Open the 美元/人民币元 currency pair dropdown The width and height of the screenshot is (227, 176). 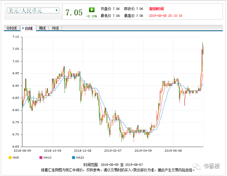[33, 10]
